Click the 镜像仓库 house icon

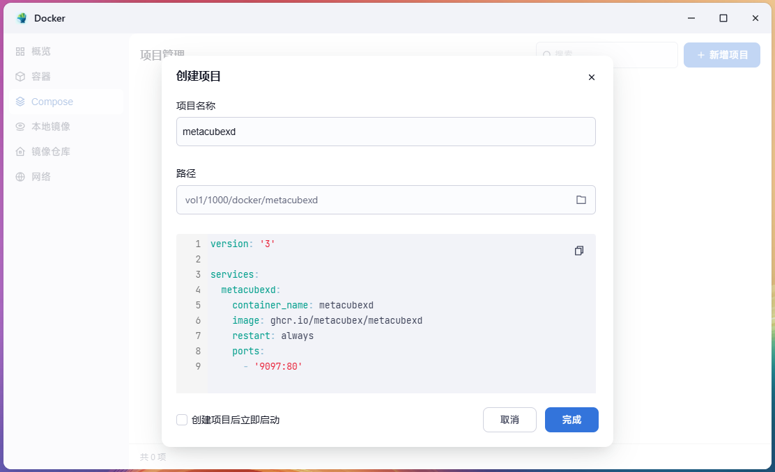pyautogui.click(x=20, y=152)
